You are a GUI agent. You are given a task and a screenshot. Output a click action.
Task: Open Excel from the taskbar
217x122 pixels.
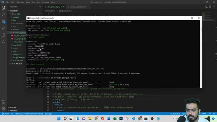tap(115, 119)
